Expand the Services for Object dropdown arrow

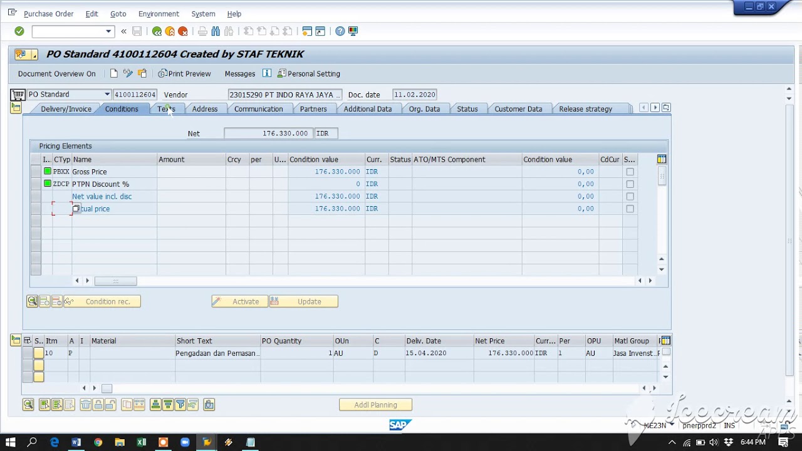pyautogui.click(x=34, y=55)
